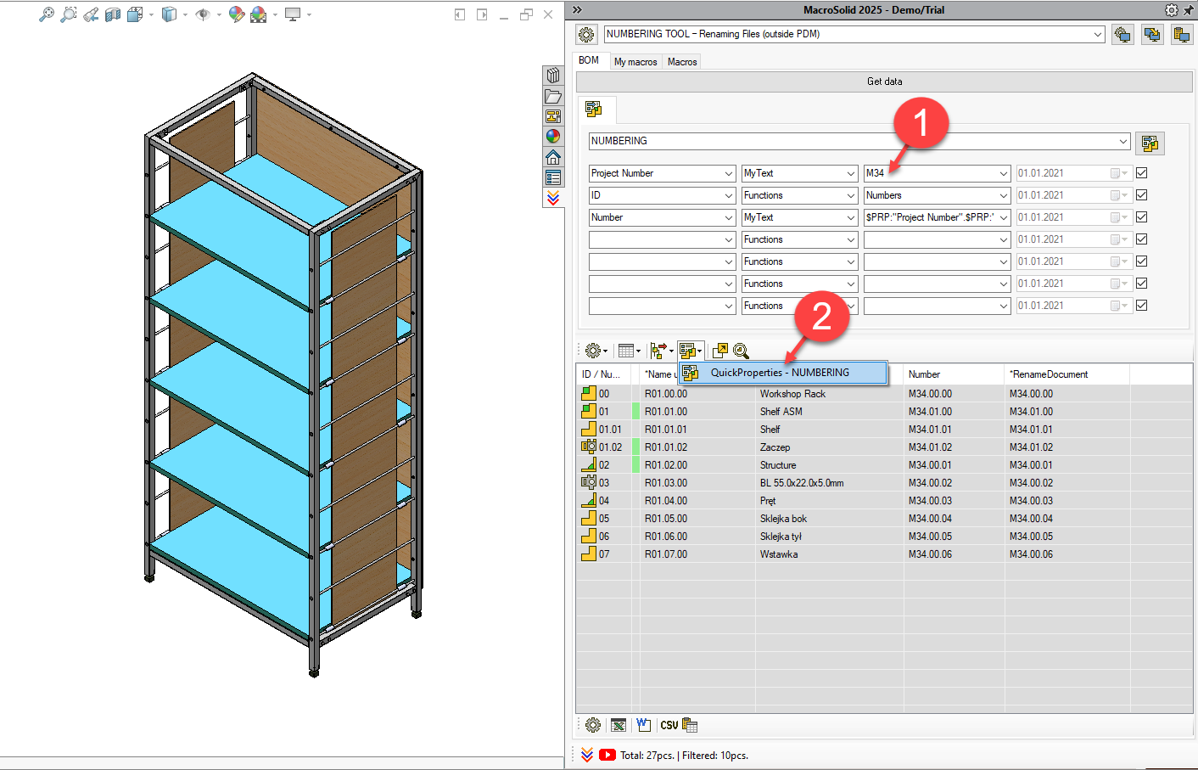The height and width of the screenshot is (770, 1198).
Task: Click the ID / Nu... column header
Action: [603, 374]
